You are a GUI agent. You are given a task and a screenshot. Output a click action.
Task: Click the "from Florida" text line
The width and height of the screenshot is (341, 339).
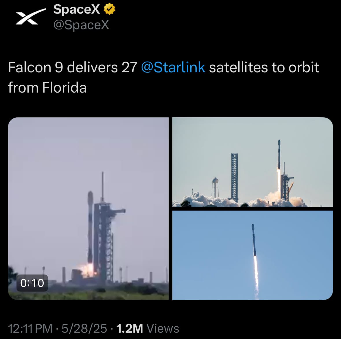[47, 87]
